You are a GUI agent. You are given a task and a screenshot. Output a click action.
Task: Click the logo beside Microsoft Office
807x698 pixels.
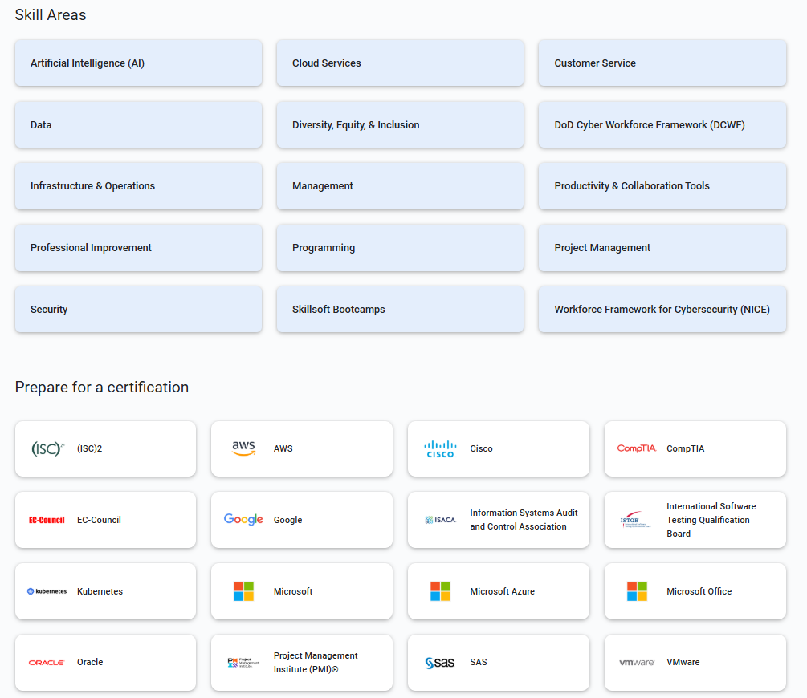[637, 591]
